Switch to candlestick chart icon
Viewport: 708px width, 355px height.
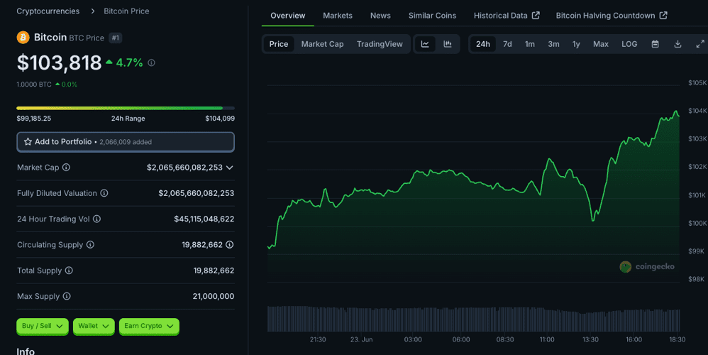[x=448, y=44]
